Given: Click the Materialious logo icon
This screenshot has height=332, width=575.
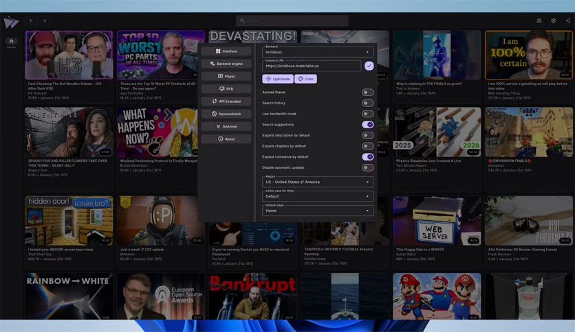Looking at the screenshot, I should coord(10,23).
